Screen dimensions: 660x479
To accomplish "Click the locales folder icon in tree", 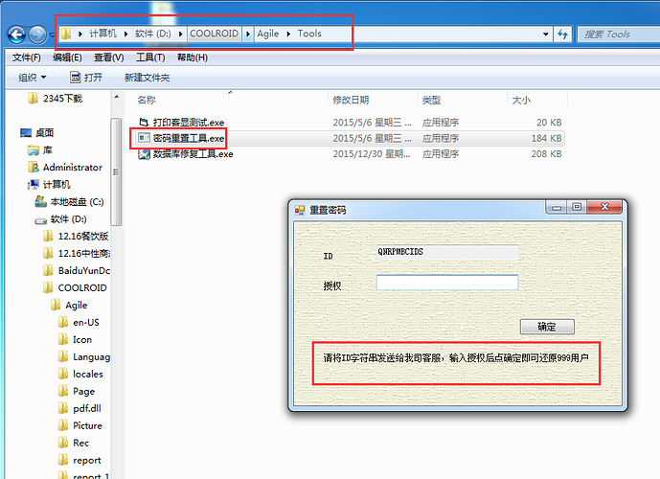I will point(63,374).
